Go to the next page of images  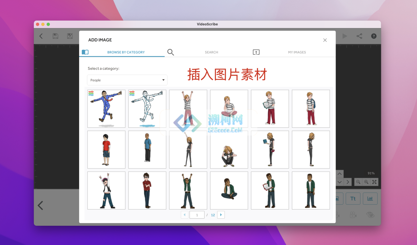click(221, 215)
